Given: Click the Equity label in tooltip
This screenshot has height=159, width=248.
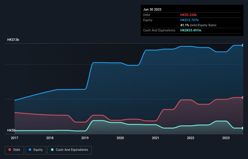Looking at the screenshot, I should [148, 20].
